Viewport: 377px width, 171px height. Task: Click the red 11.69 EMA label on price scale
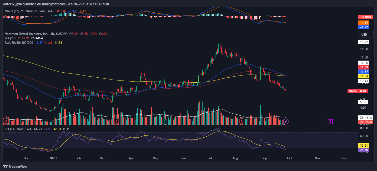[364, 67]
